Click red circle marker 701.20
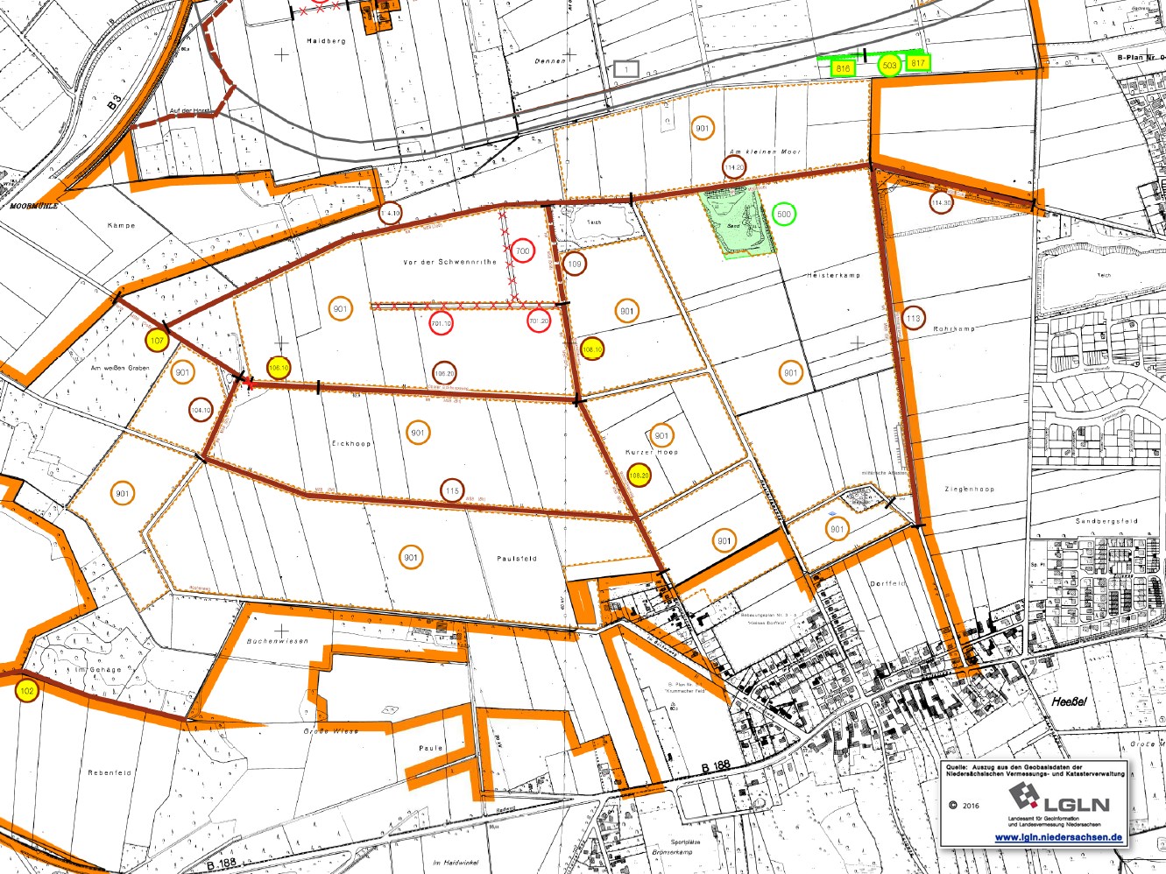The width and height of the screenshot is (1166, 874). click(x=539, y=321)
